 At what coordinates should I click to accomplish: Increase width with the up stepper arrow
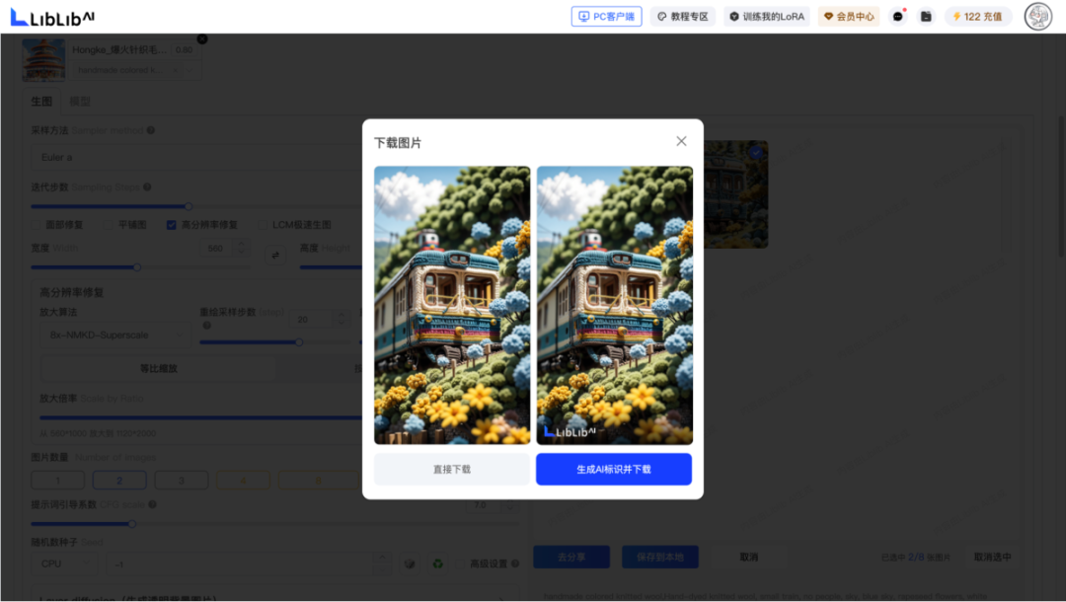coord(242,244)
